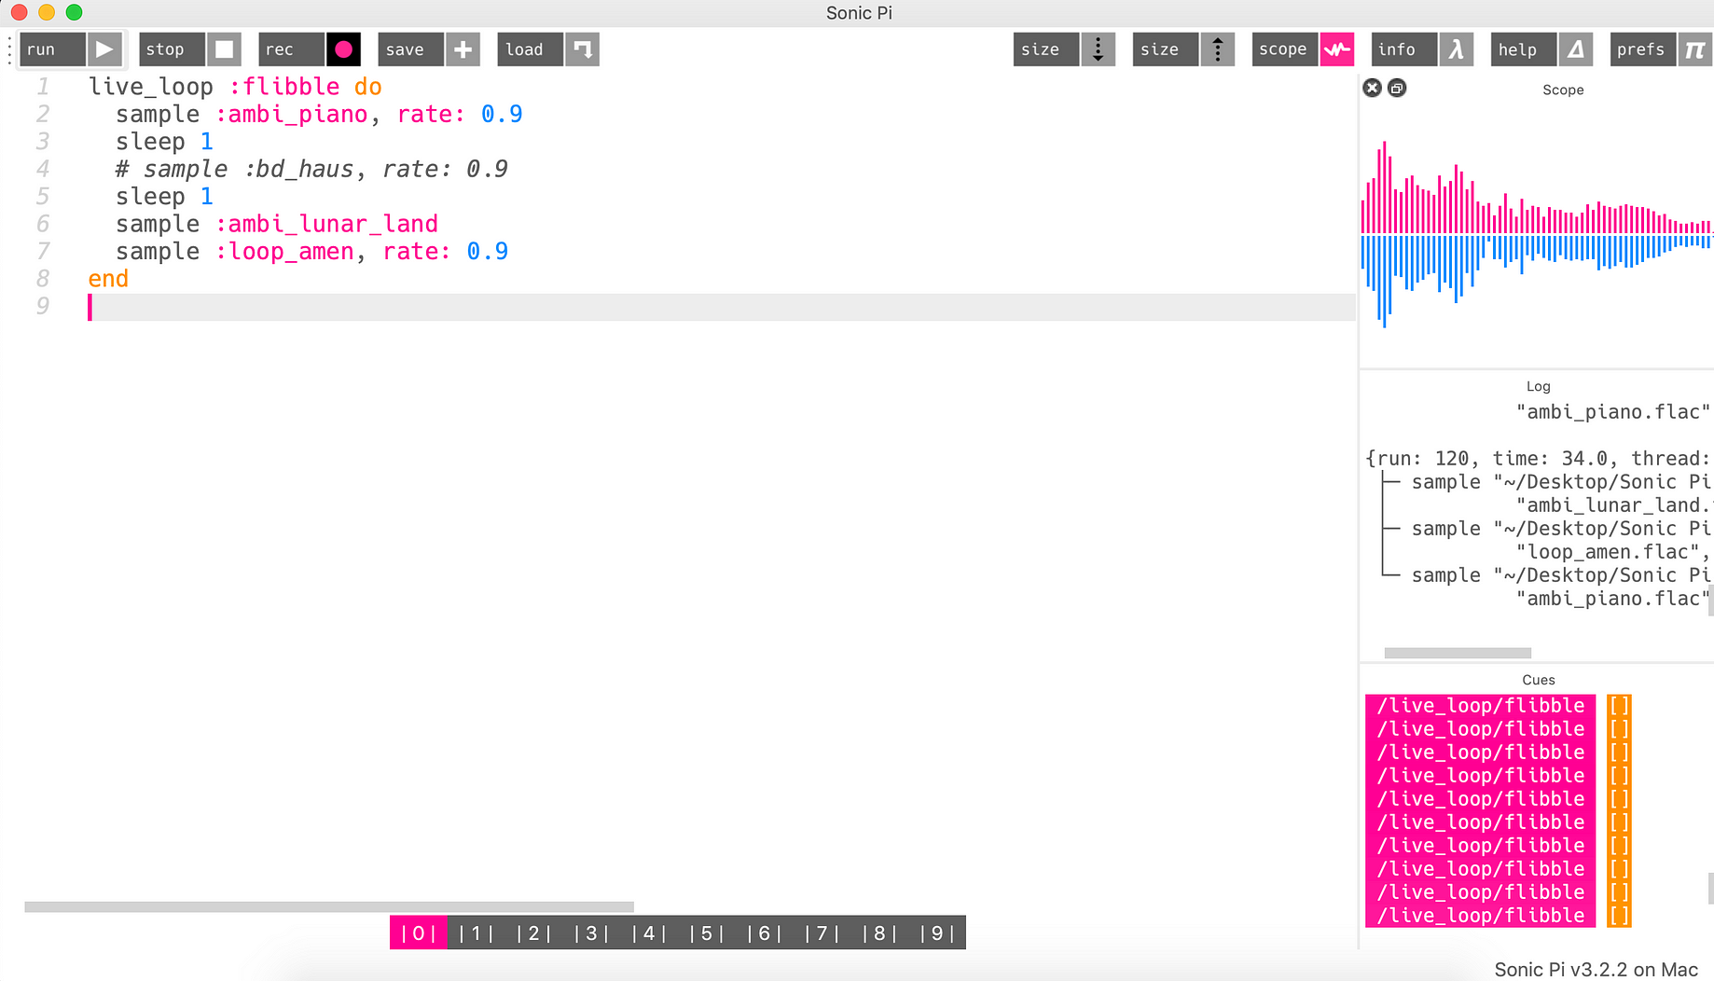The height and width of the screenshot is (981, 1714).
Task: Toggle the scope waveform icon
Action: (x=1337, y=49)
